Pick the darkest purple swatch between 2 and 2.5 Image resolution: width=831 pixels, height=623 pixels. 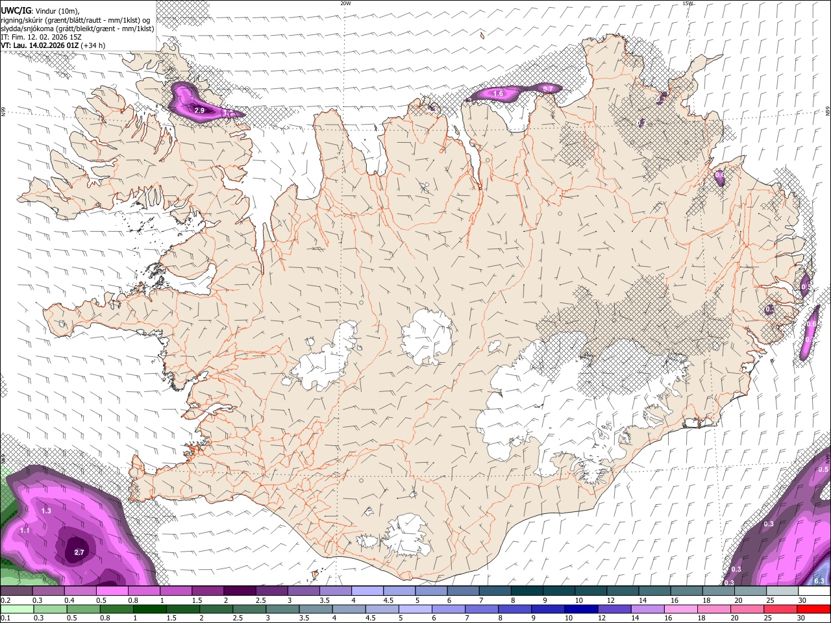click(x=239, y=591)
